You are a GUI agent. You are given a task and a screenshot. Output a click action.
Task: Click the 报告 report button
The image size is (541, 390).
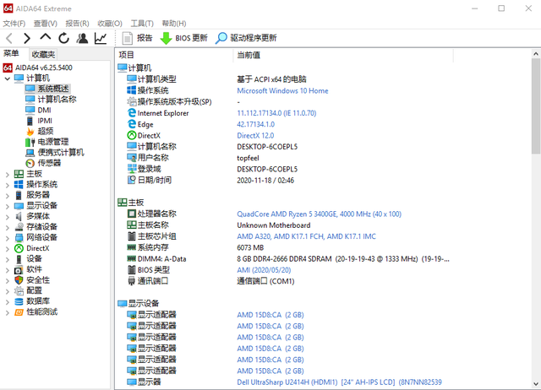[137, 38]
